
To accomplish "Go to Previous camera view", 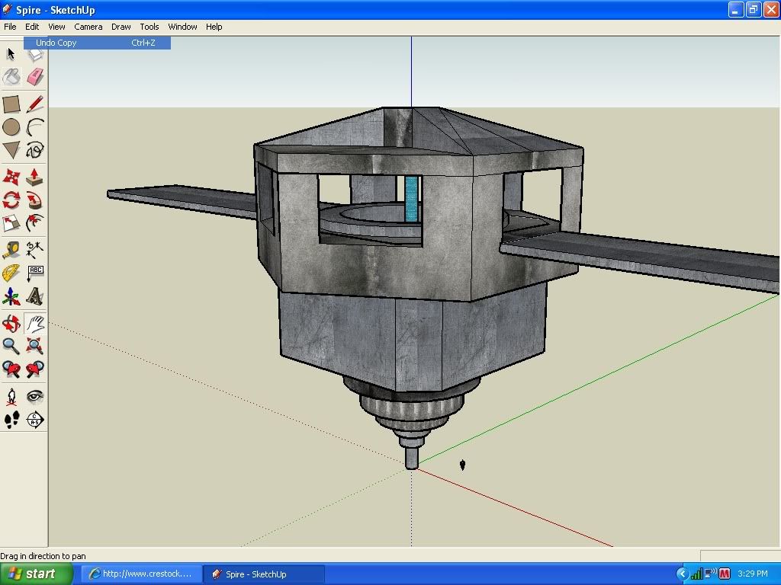I will (11, 369).
